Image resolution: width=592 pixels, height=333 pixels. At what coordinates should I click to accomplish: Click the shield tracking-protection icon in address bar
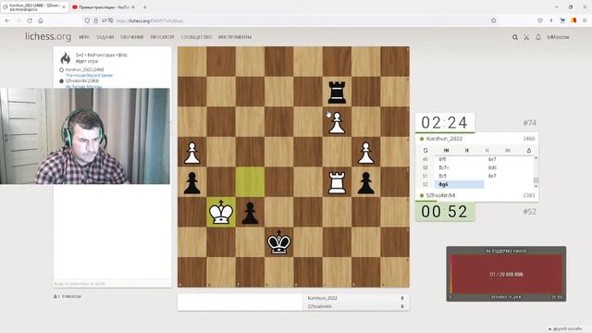click(x=87, y=20)
